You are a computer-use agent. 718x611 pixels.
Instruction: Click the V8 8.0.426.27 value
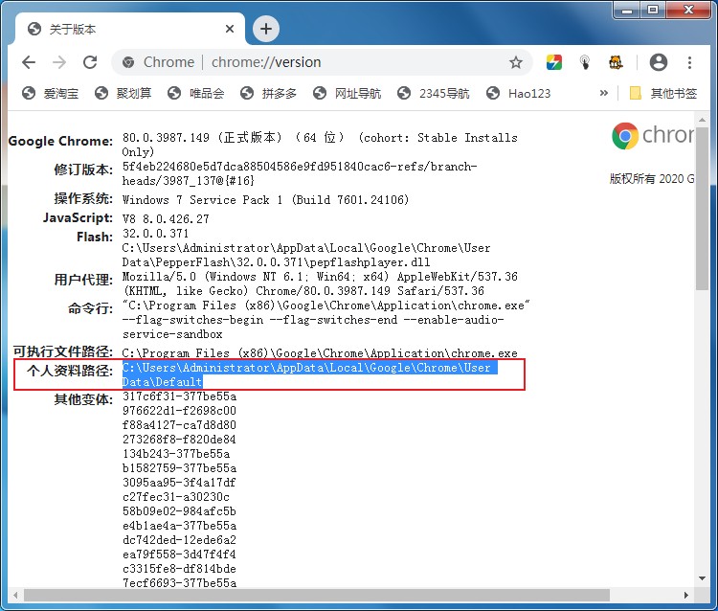point(166,219)
